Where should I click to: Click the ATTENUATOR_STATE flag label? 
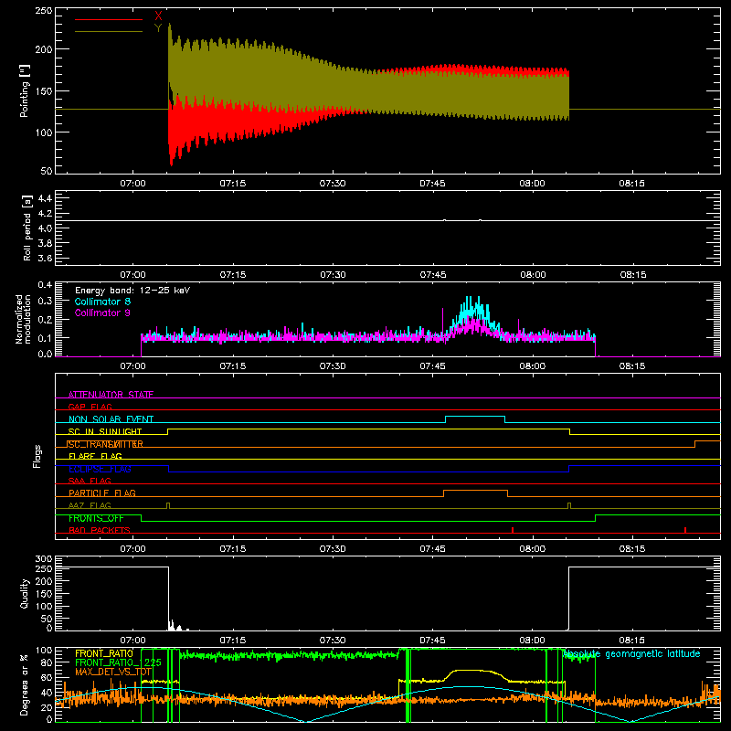[x=111, y=395]
